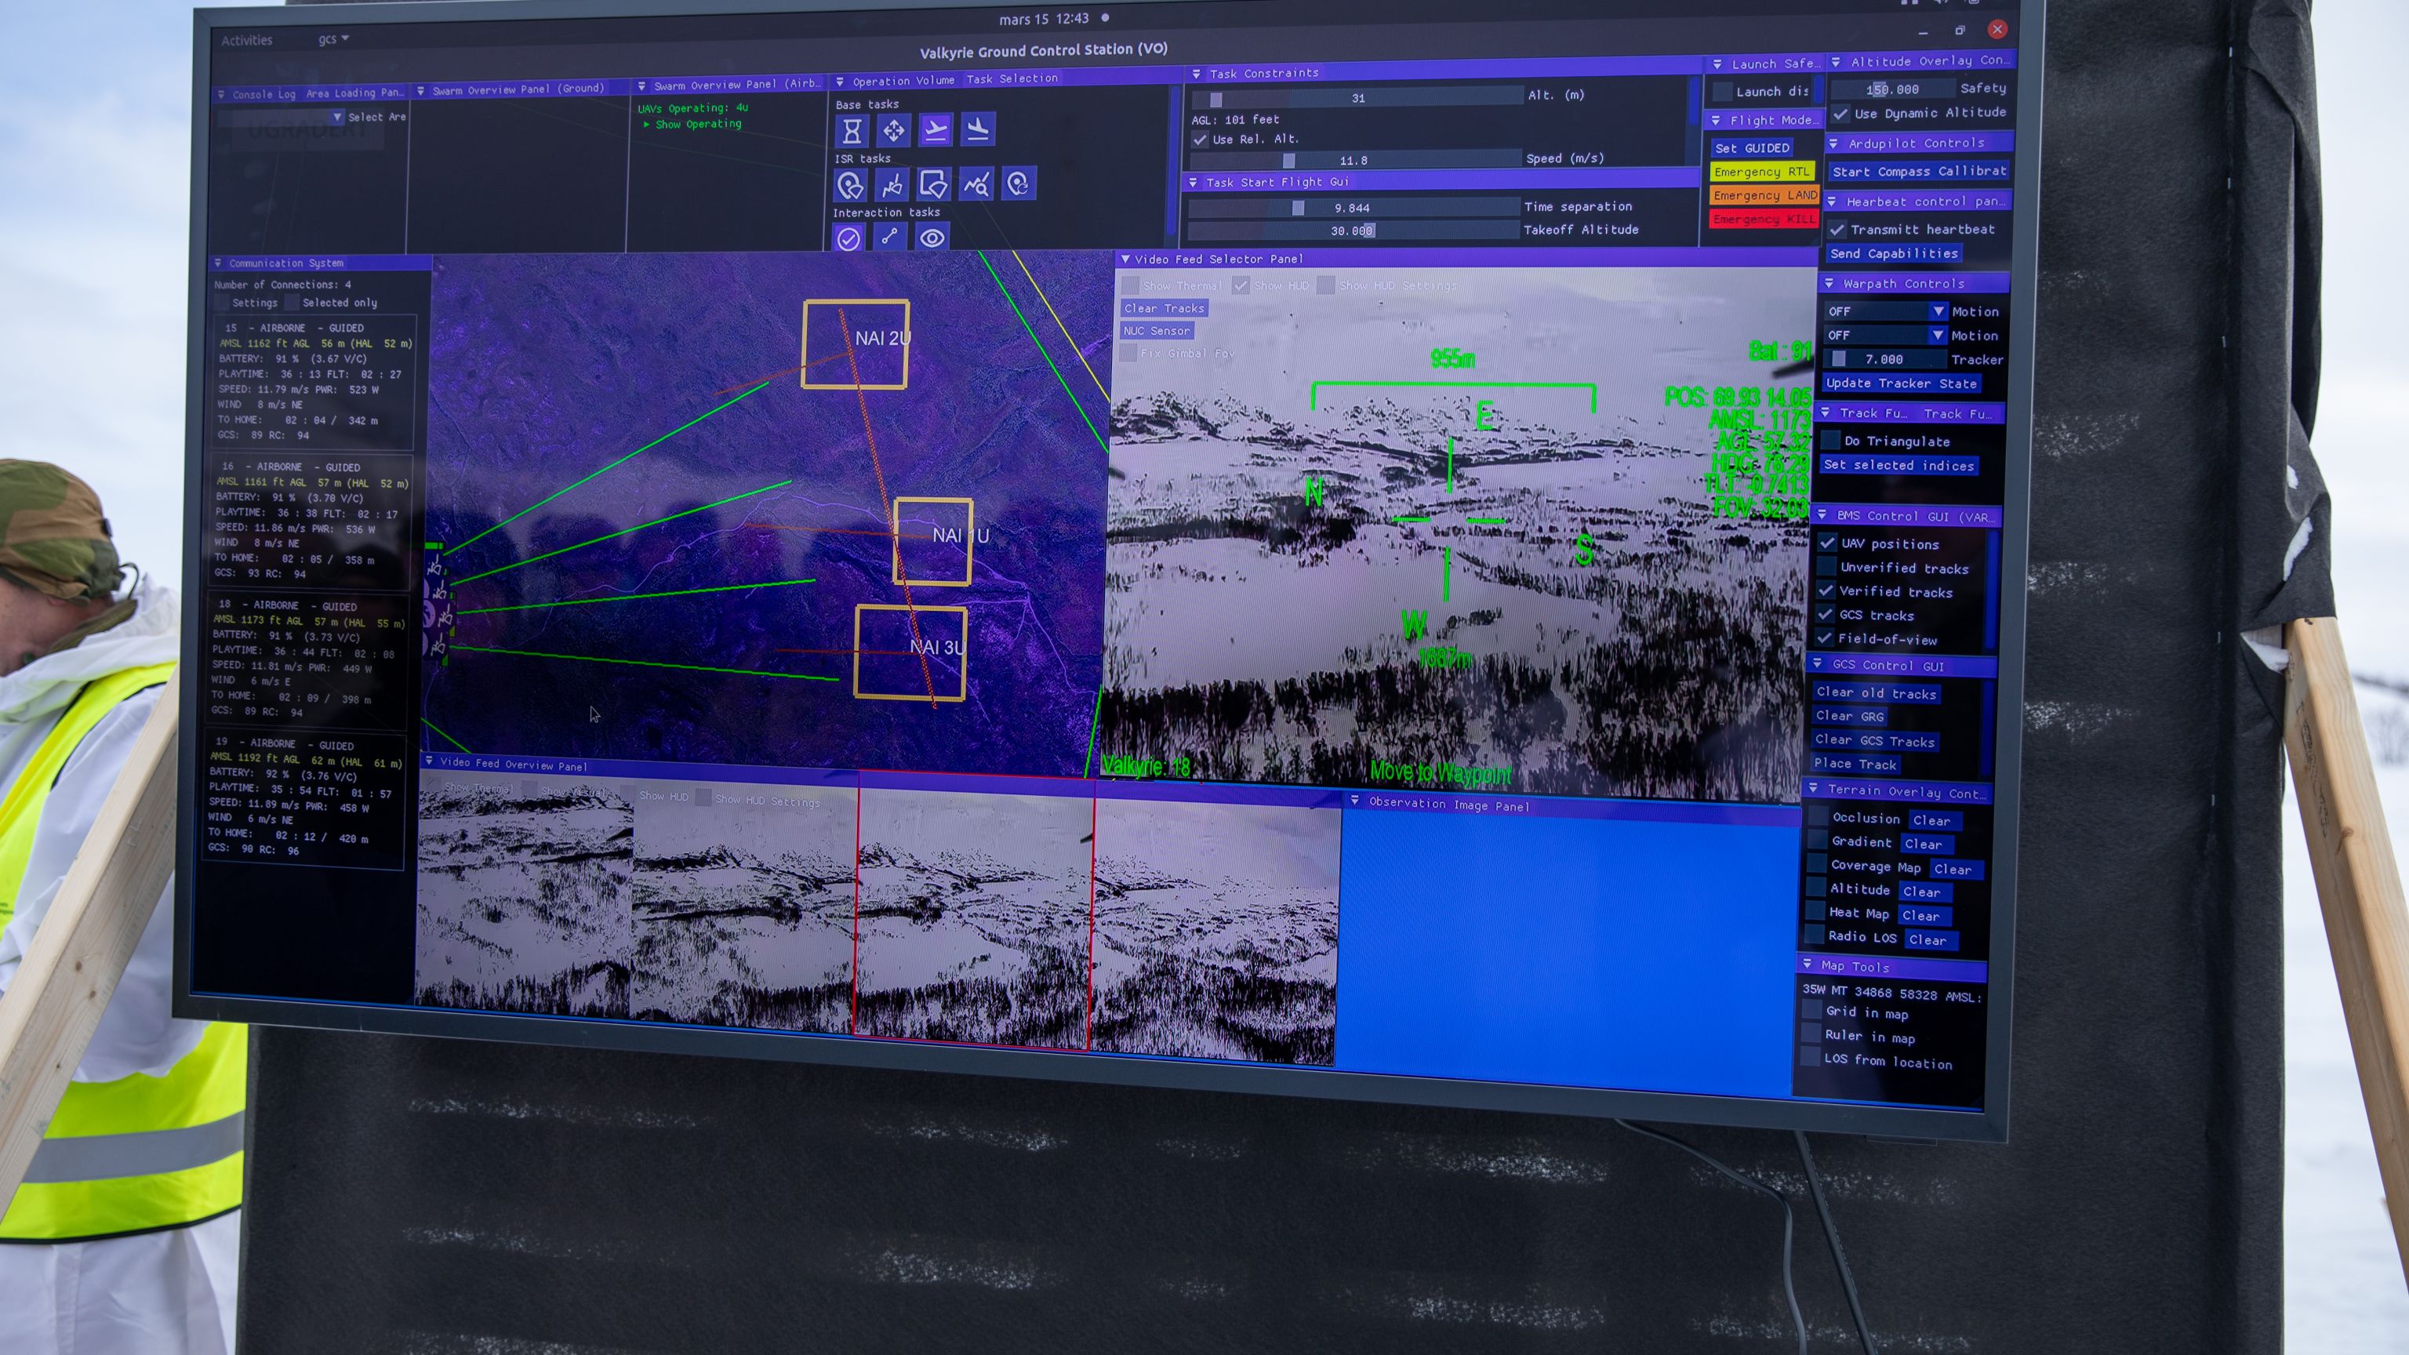Select the airplane takeoff base task

[936, 129]
